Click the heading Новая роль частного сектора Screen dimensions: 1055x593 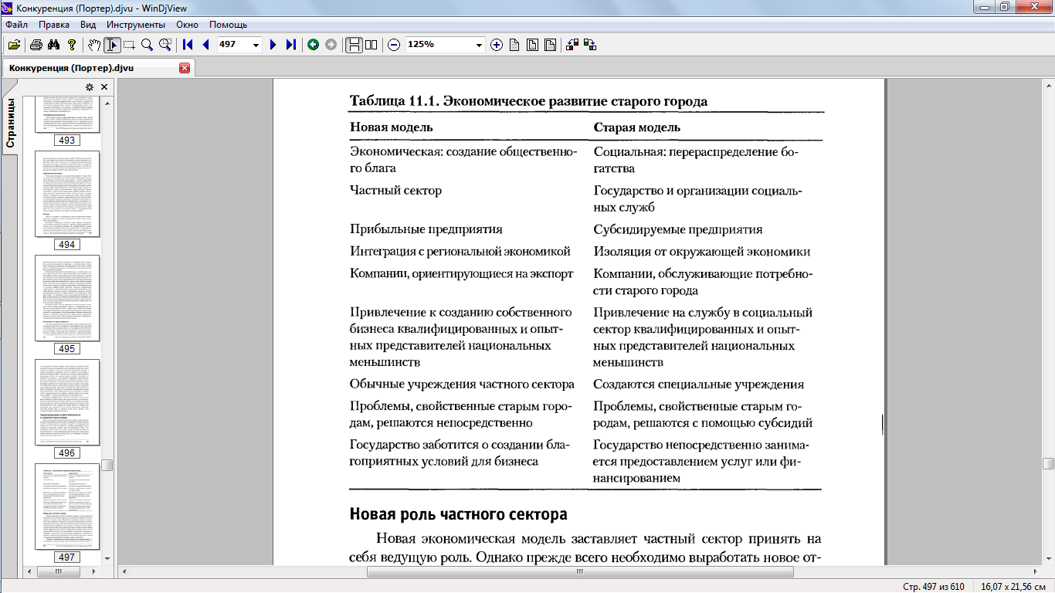[459, 514]
